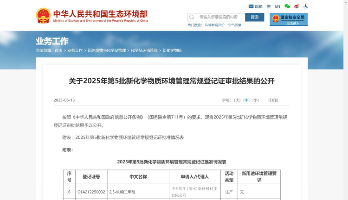This screenshot has width=348, height=200.
Task: Set font size to large [大]
Action: [x=237, y=100]
